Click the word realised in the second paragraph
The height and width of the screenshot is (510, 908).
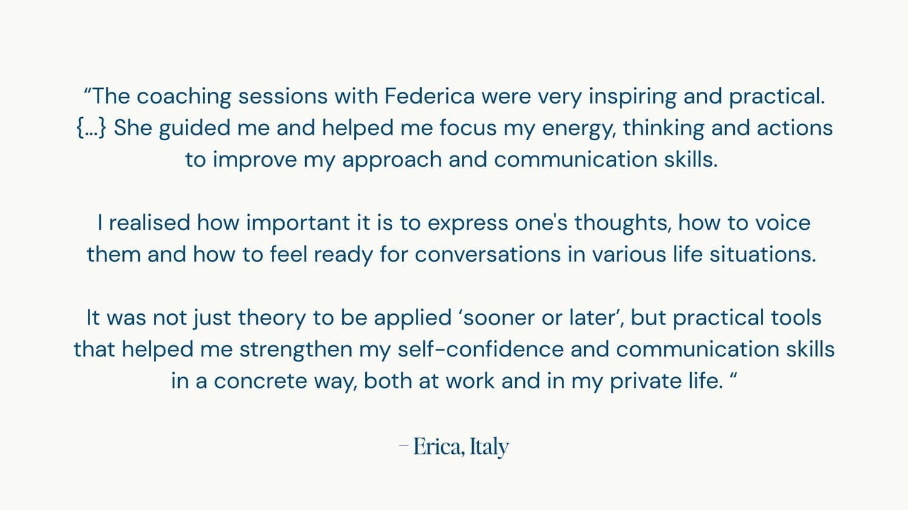click(150, 223)
